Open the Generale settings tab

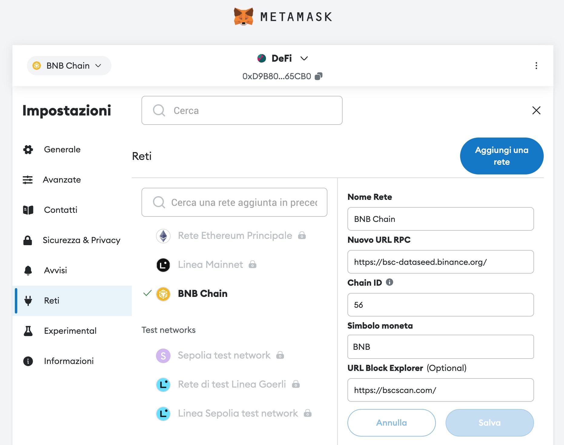tap(72, 149)
